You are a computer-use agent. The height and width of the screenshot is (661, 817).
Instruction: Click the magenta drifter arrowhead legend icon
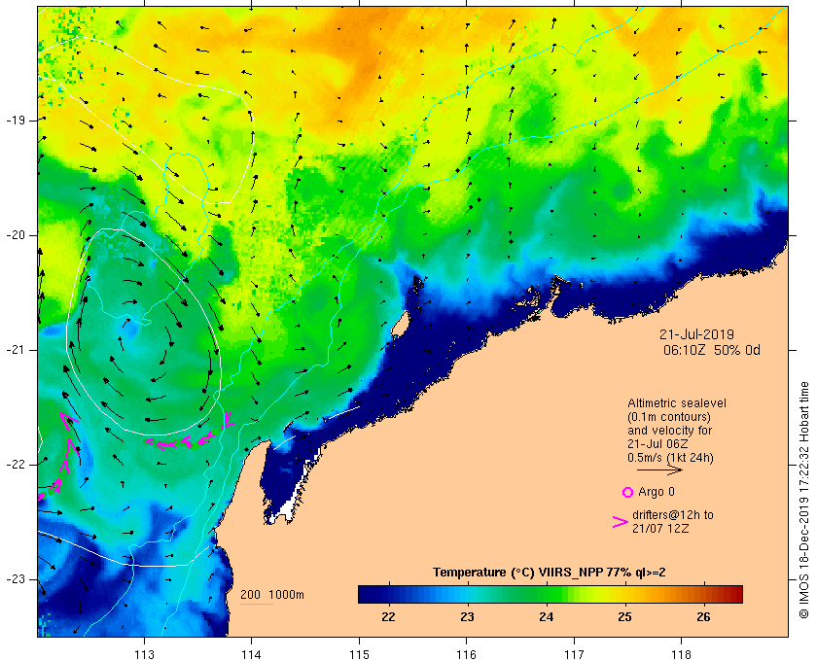click(621, 522)
